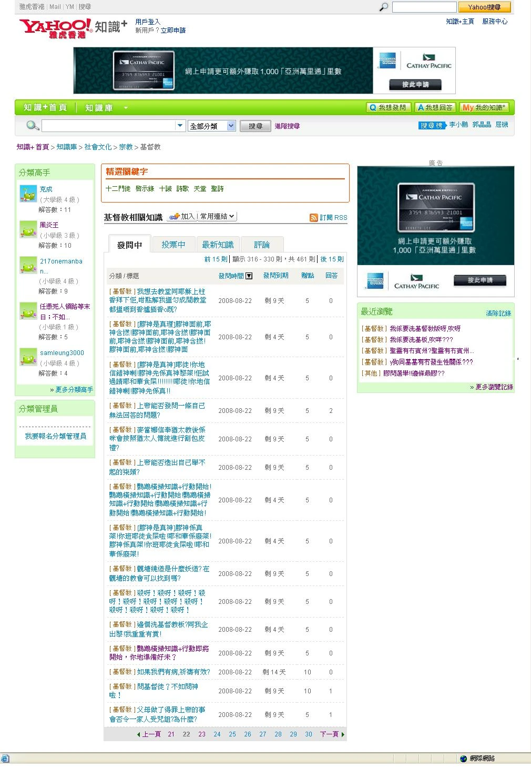Screen dimensions: 531x768
Task: Click the 加入 bookmark add icon
Action: (x=173, y=216)
